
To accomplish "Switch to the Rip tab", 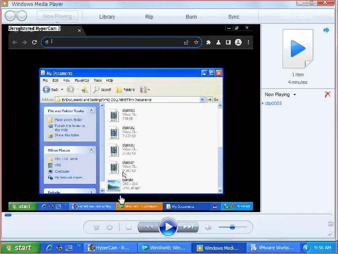I will coord(149,17).
